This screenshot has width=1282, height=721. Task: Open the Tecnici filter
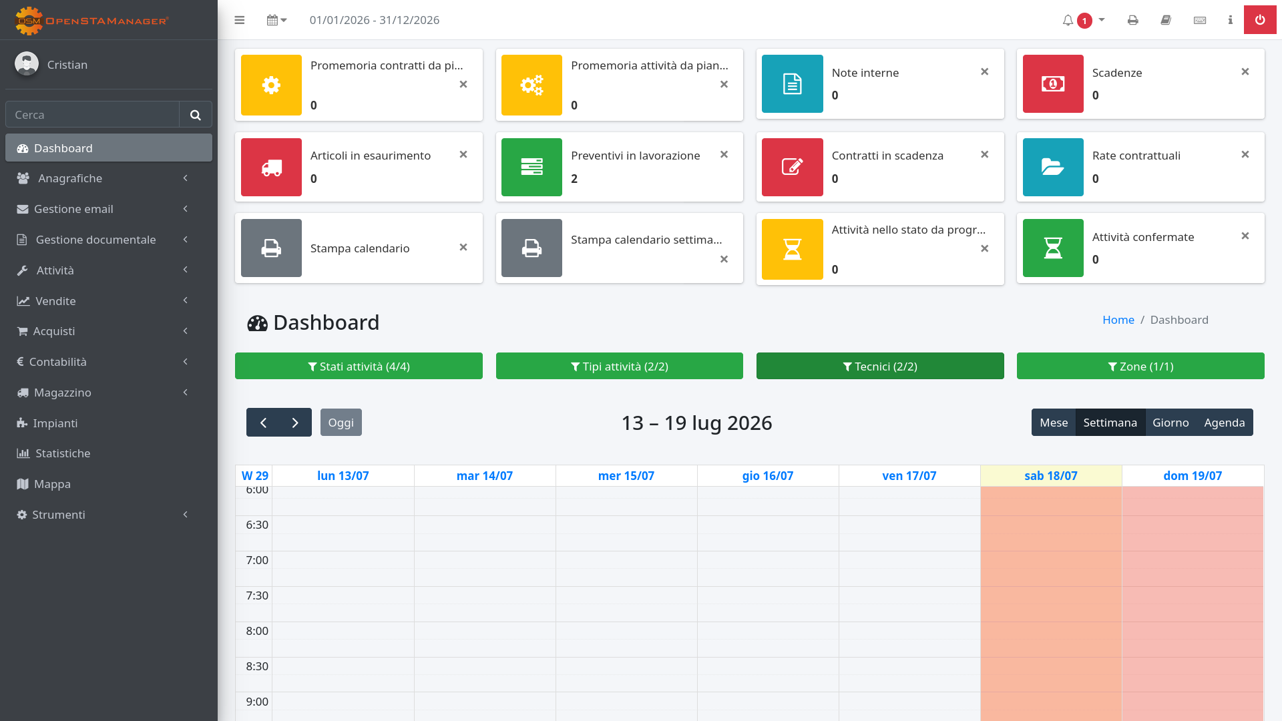[x=880, y=366]
